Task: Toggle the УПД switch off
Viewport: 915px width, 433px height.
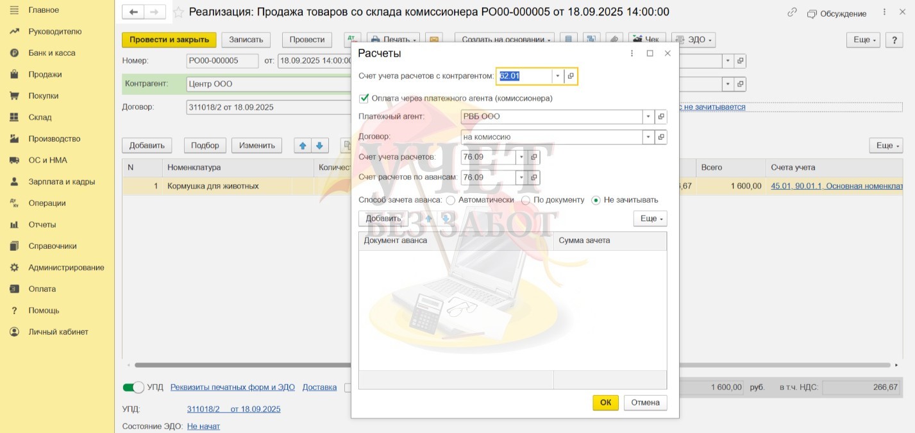Action: (133, 387)
